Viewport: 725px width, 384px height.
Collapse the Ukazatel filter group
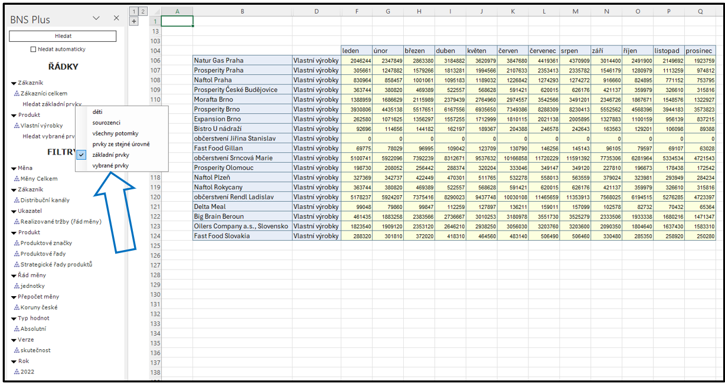pyautogui.click(x=14, y=211)
